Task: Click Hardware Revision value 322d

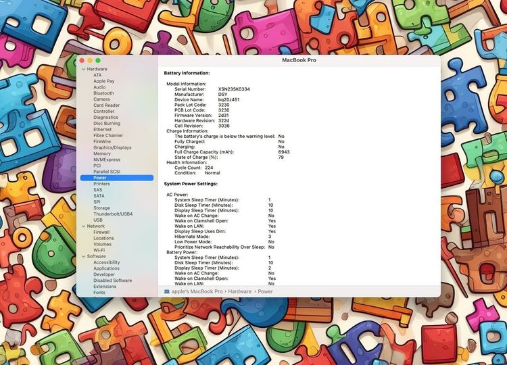Action: point(224,120)
